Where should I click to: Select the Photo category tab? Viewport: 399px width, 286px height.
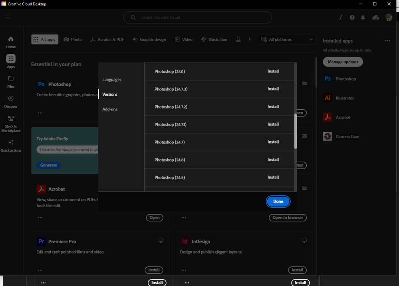73,39
